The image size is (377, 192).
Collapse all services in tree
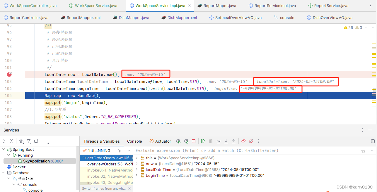[x=11, y=141]
